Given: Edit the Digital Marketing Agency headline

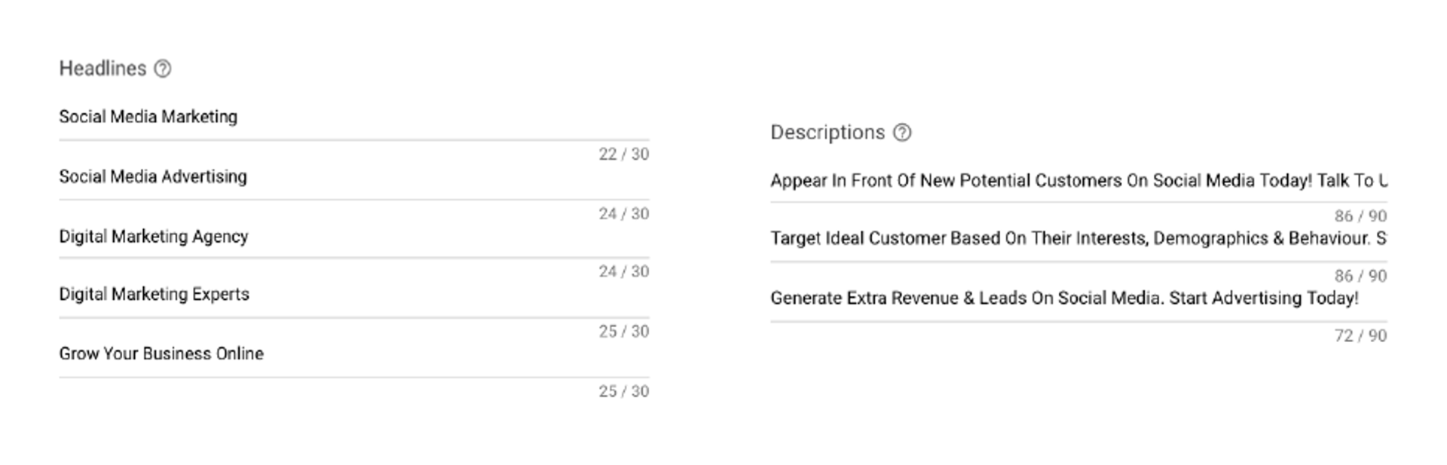Looking at the screenshot, I should point(354,237).
